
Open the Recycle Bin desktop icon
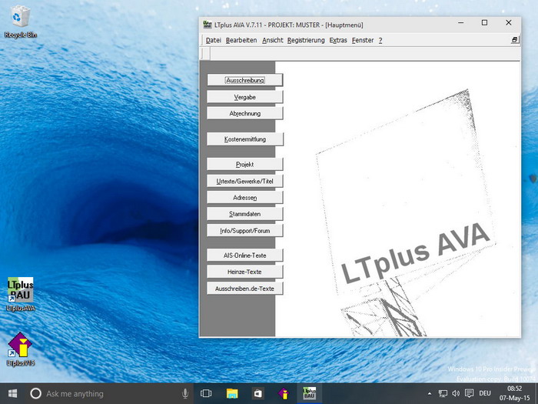[x=20, y=22]
